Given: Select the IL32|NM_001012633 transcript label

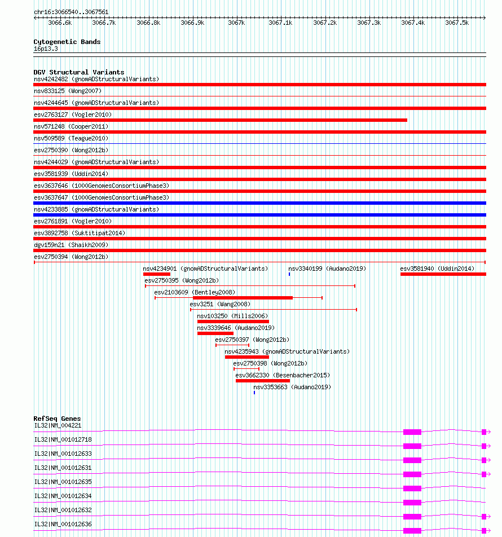Looking at the screenshot, I should pyautogui.click(x=63, y=454).
